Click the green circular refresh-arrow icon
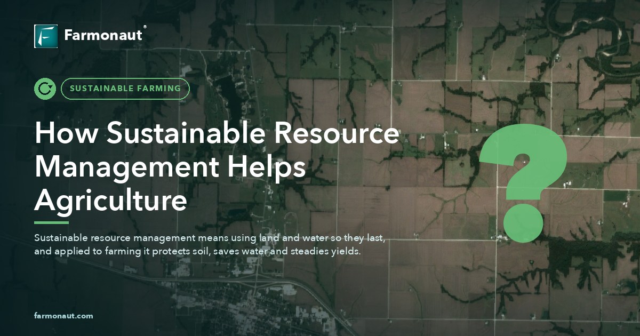Screen dimensions: 640x336 tap(45, 89)
